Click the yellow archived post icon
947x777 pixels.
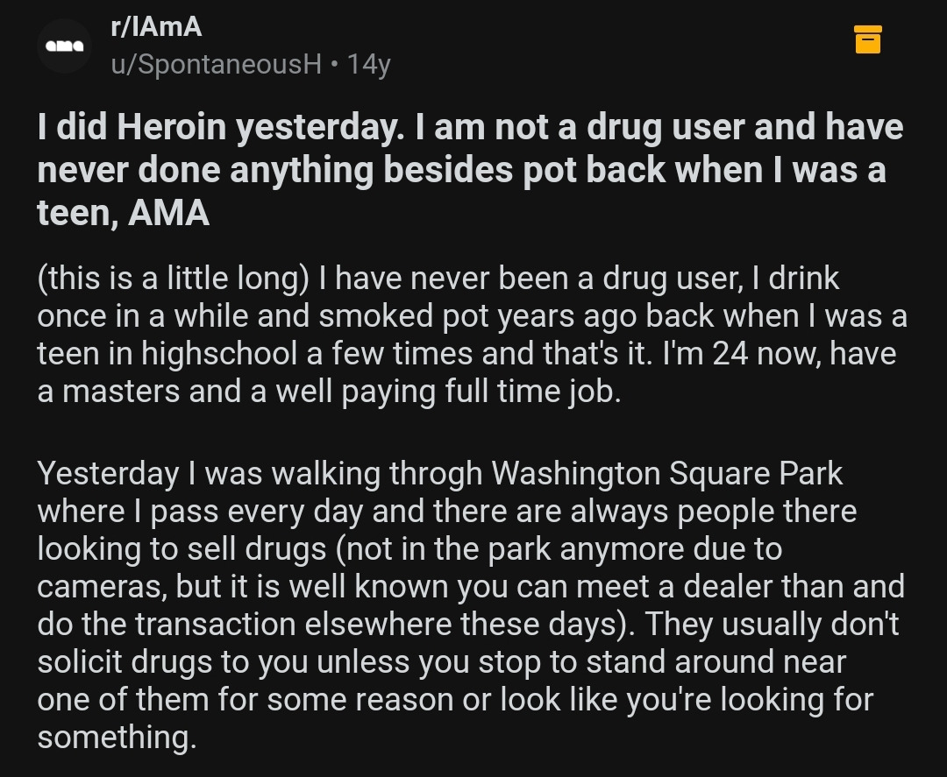pyautogui.click(x=867, y=39)
